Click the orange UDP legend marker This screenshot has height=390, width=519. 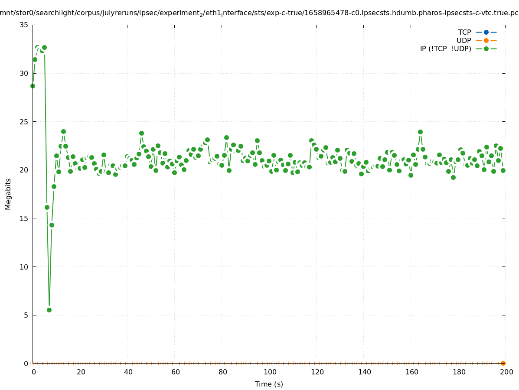pyautogui.click(x=486, y=40)
